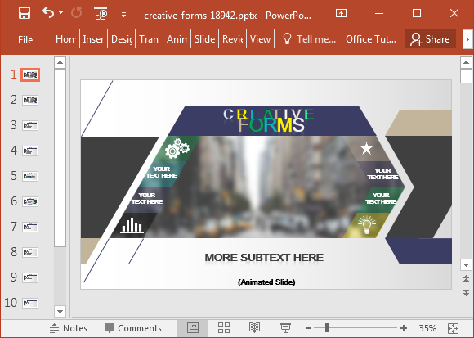The image size is (474, 338).
Task: Click the (Animated Slide) caption text
Action: tap(266, 282)
